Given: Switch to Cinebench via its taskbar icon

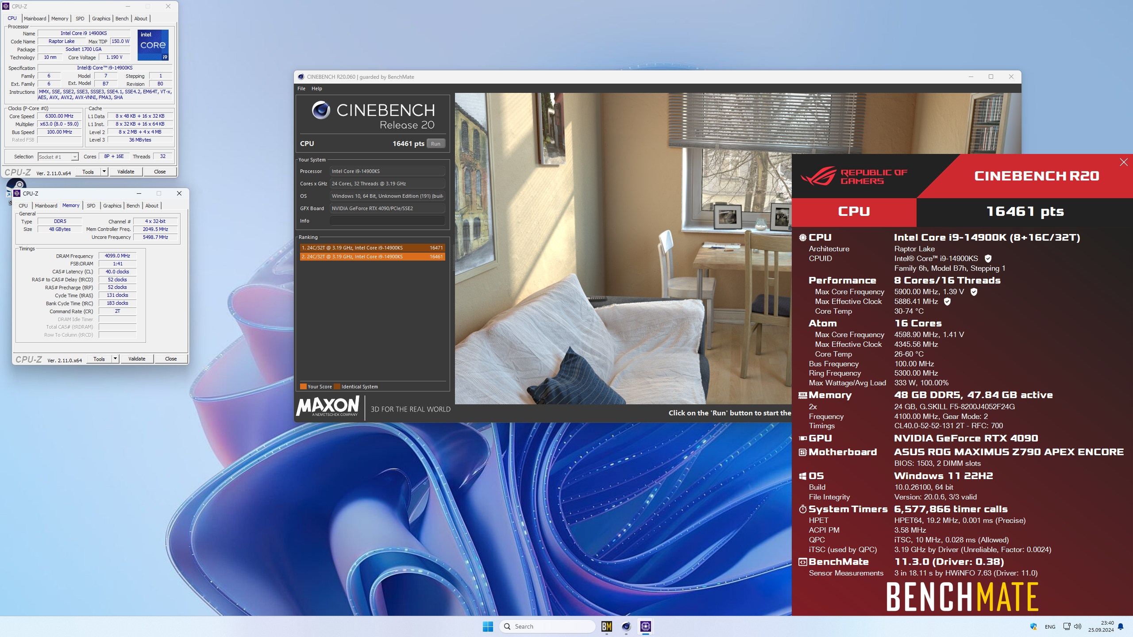Looking at the screenshot, I should (x=626, y=626).
